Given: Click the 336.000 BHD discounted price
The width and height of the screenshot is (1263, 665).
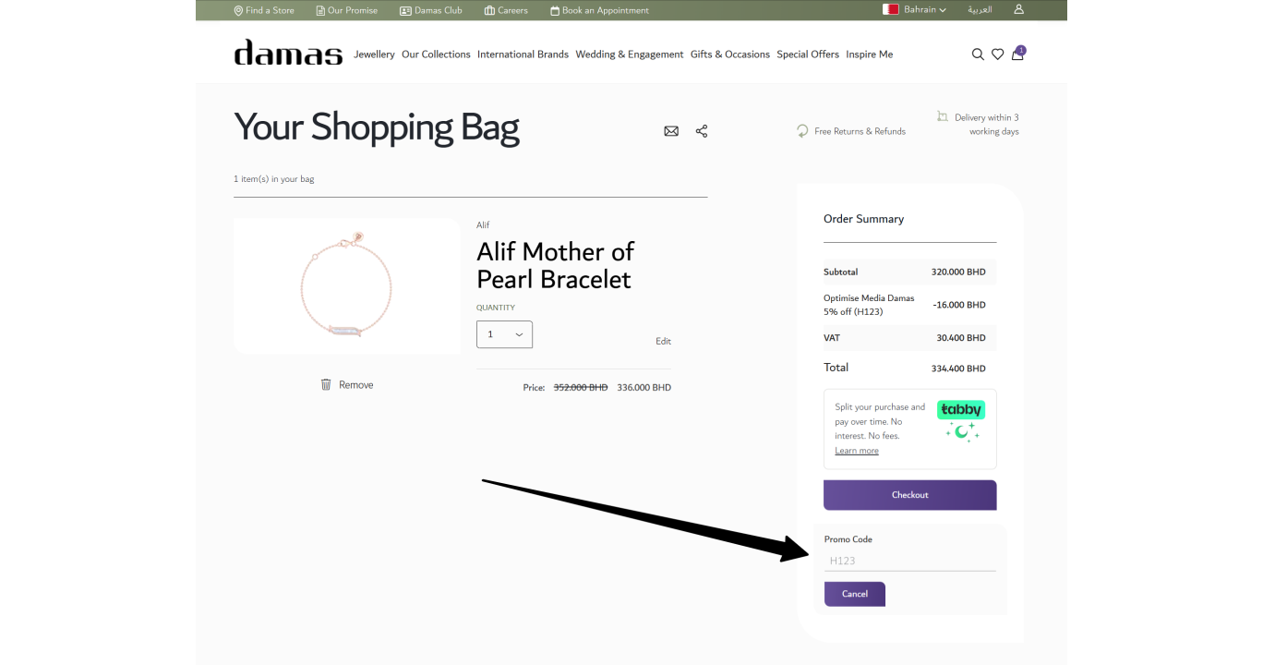Looking at the screenshot, I should [x=644, y=388].
